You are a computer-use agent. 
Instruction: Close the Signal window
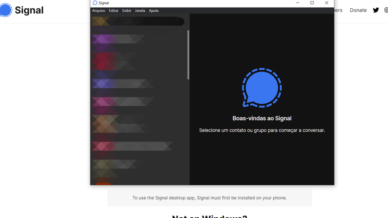pyautogui.click(x=327, y=3)
